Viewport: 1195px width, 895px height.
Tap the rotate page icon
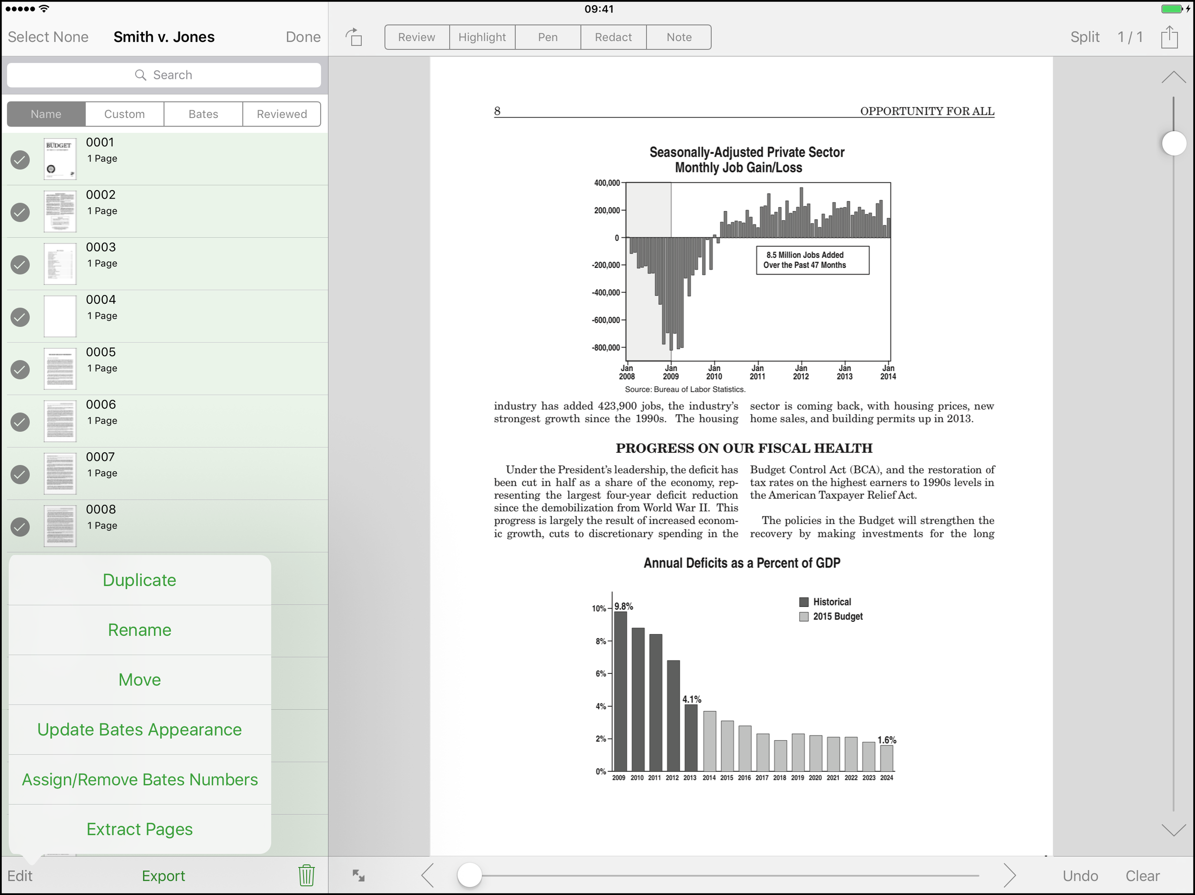pyautogui.click(x=354, y=37)
